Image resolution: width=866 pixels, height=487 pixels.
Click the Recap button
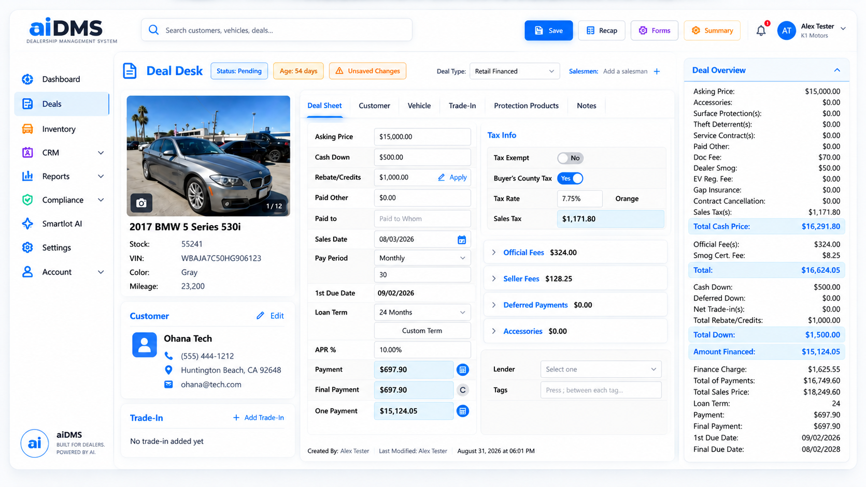[x=601, y=31]
